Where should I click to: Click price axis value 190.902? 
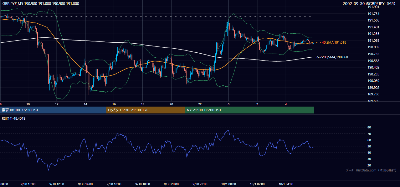pos(373,47)
